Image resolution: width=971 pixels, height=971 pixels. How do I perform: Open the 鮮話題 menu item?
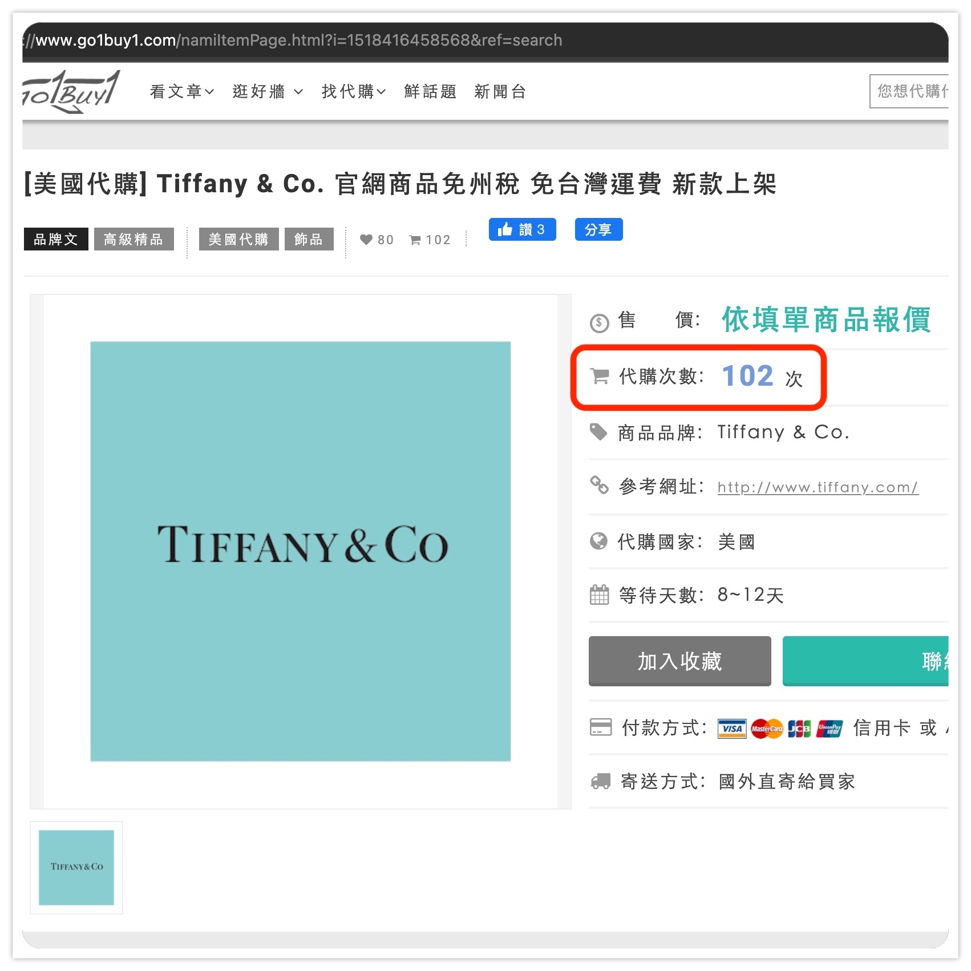pyautogui.click(x=430, y=91)
